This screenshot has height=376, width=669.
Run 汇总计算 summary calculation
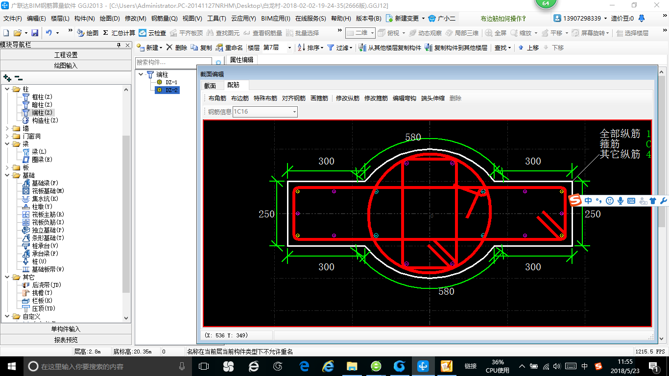[x=119, y=33]
